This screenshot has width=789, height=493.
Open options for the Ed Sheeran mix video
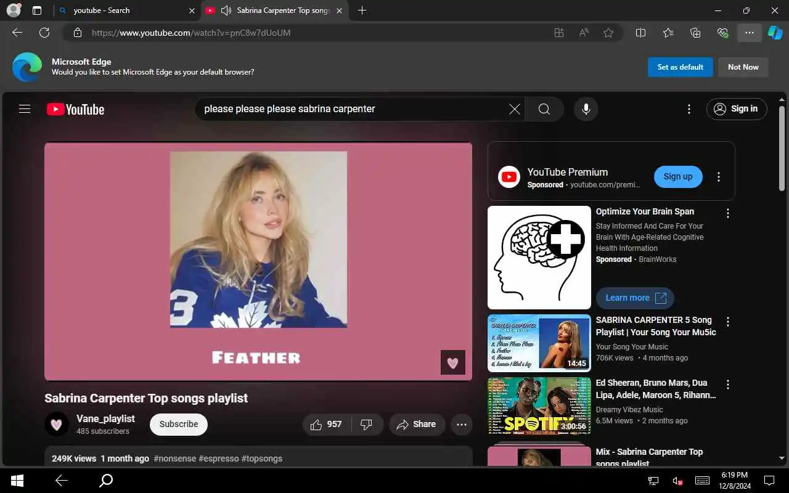click(728, 385)
